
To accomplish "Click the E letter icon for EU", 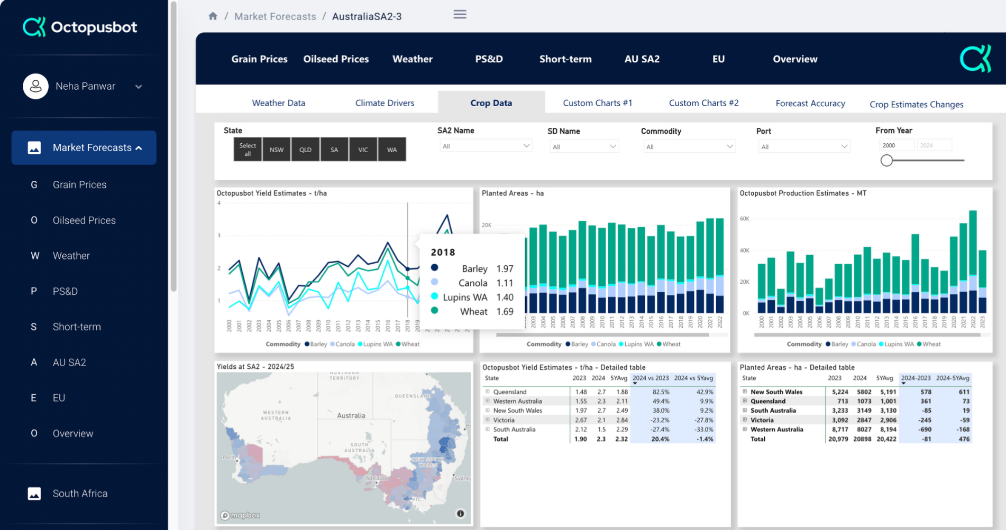I will pos(33,398).
